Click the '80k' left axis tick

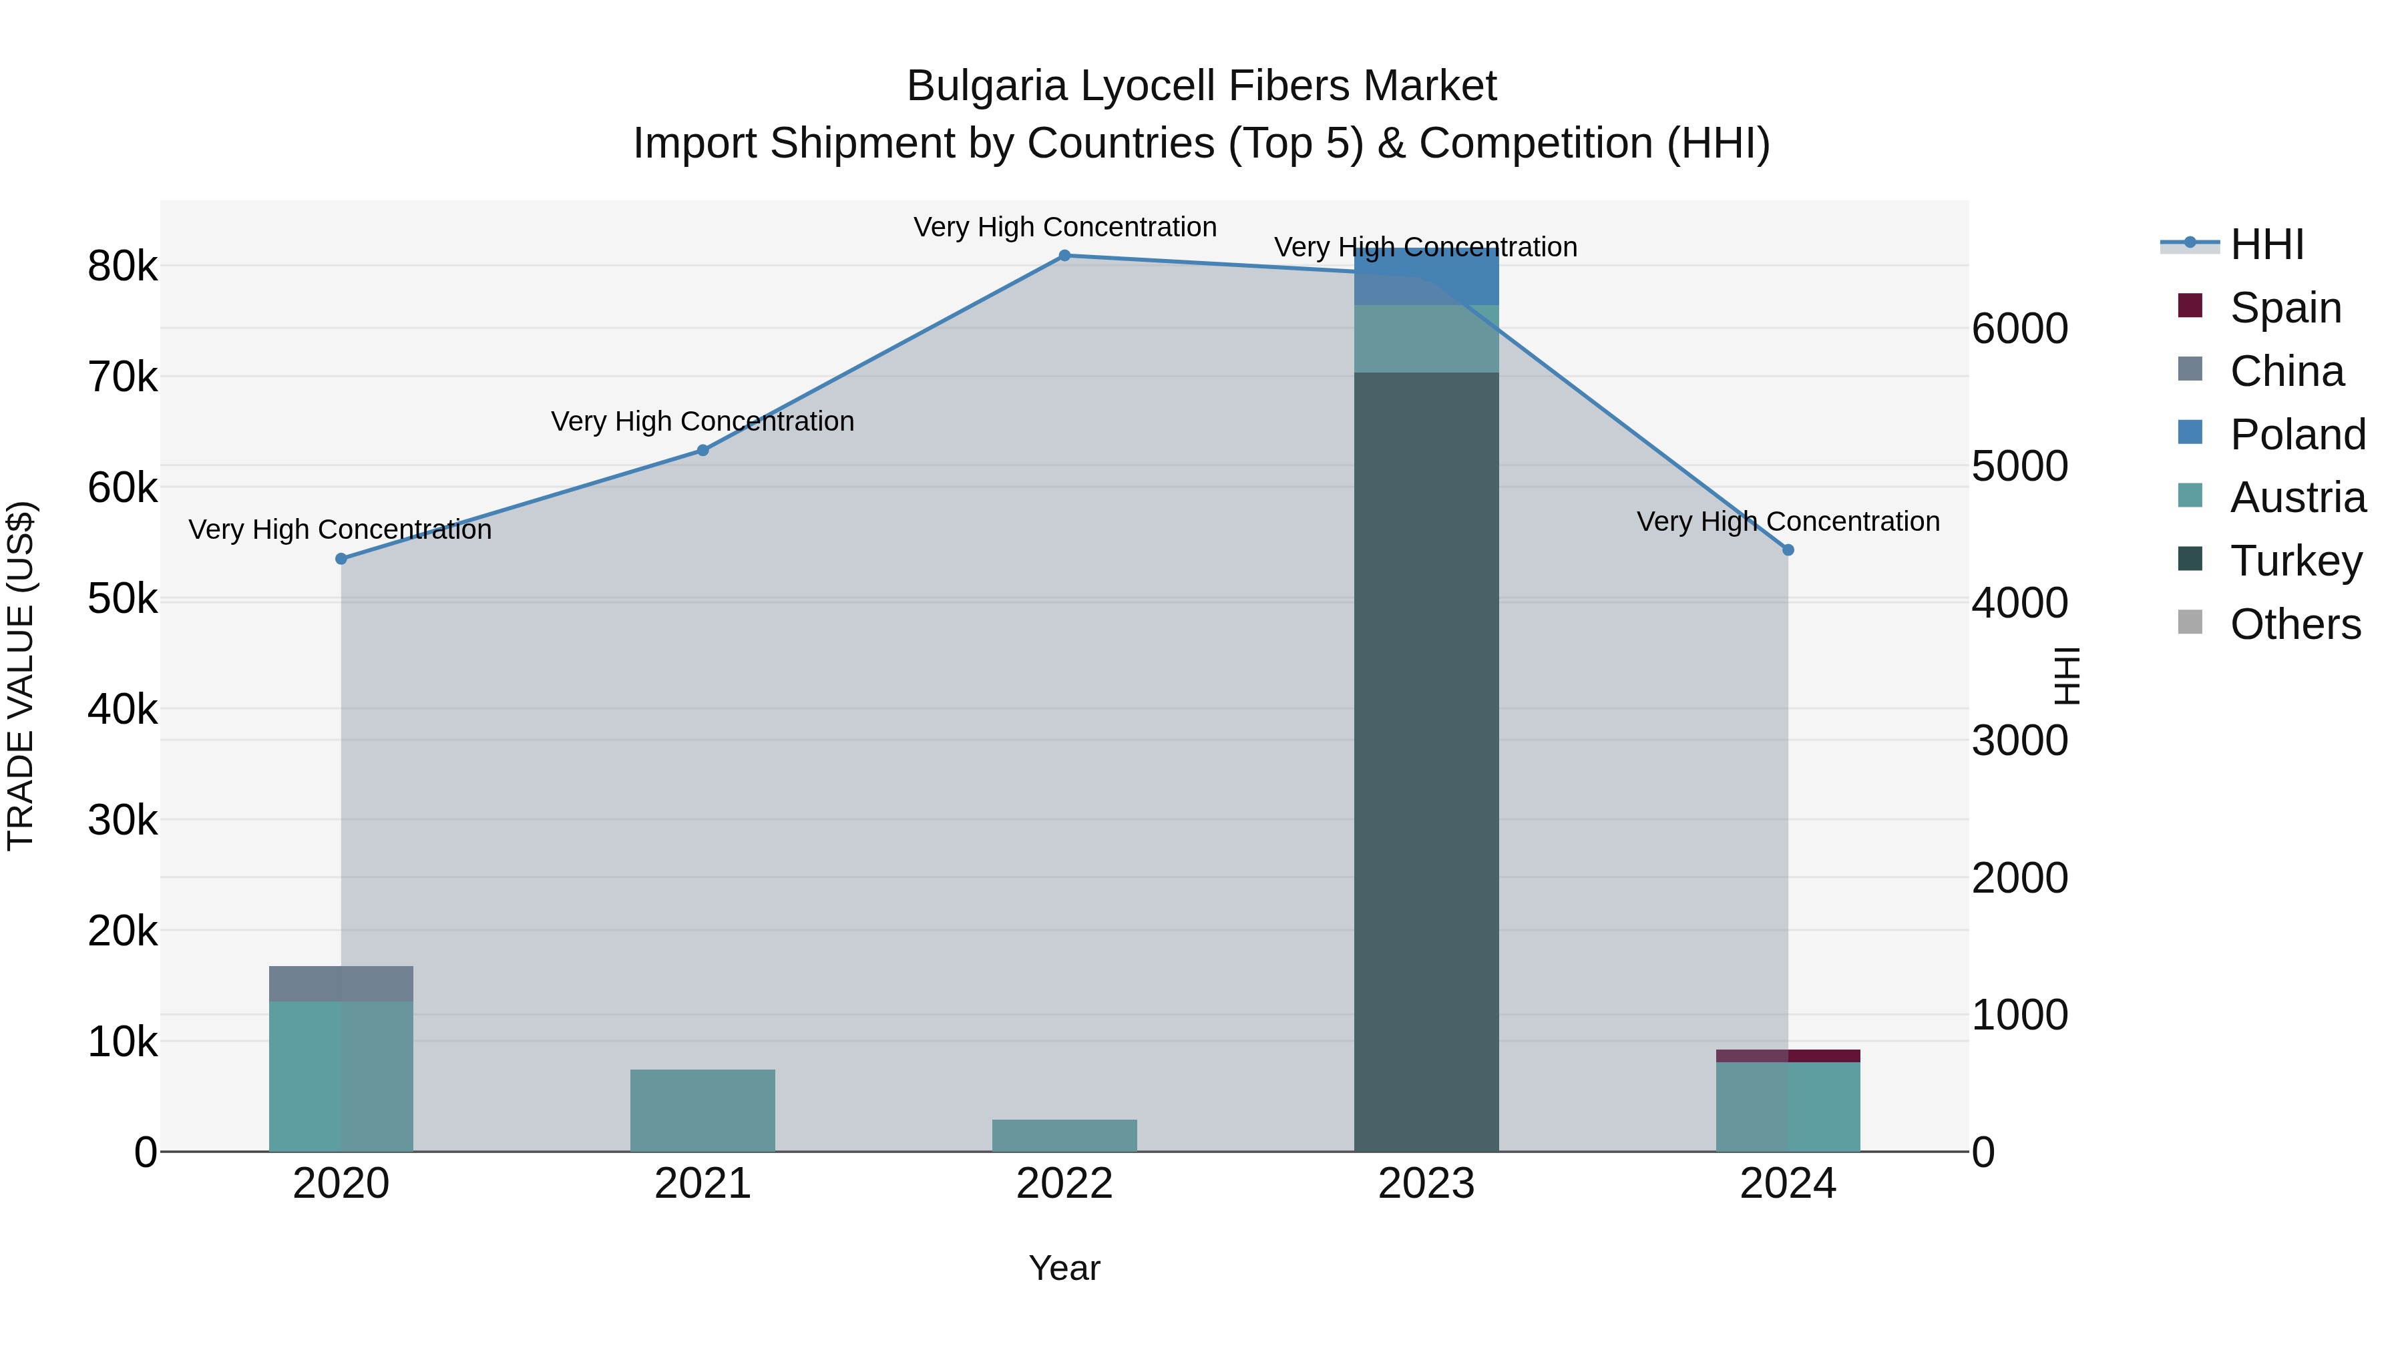point(123,267)
